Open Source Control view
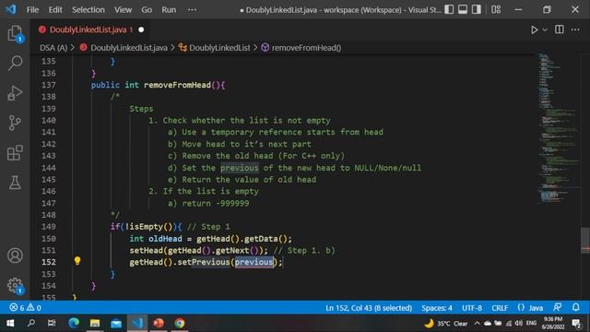 point(15,123)
